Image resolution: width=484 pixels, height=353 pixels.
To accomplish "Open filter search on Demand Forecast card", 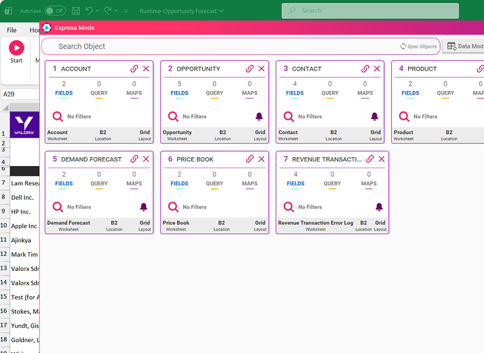I will click(x=57, y=207).
